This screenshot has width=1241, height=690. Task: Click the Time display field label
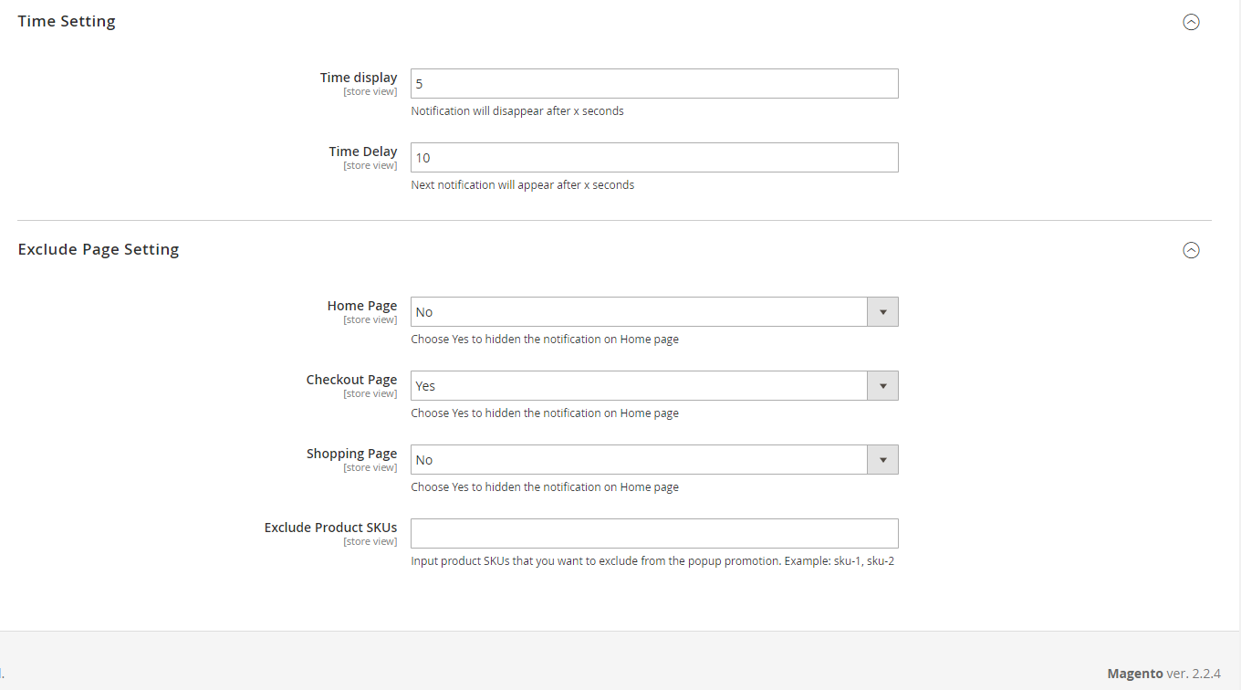(359, 78)
